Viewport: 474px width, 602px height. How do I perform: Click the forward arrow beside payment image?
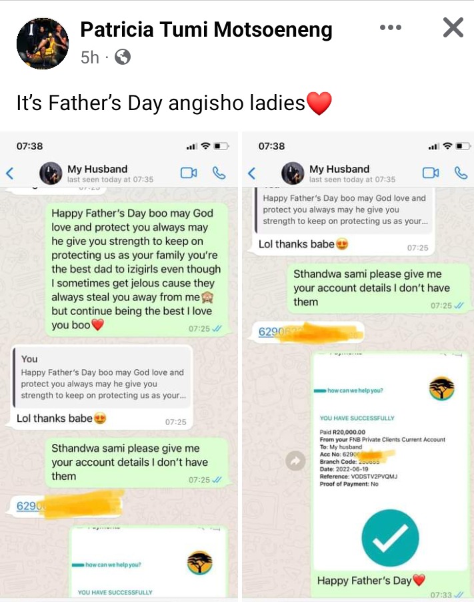pos(295,461)
